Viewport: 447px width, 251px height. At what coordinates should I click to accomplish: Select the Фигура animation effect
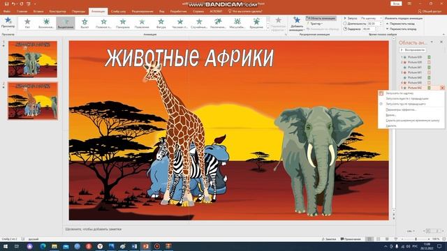tap(161, 23)
